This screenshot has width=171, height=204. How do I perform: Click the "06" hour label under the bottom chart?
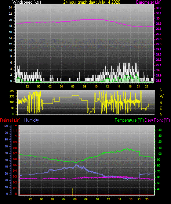[x=75, y=199]
